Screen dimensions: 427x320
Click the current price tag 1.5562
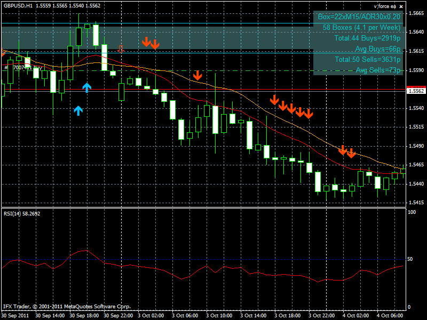click(416, 91)
